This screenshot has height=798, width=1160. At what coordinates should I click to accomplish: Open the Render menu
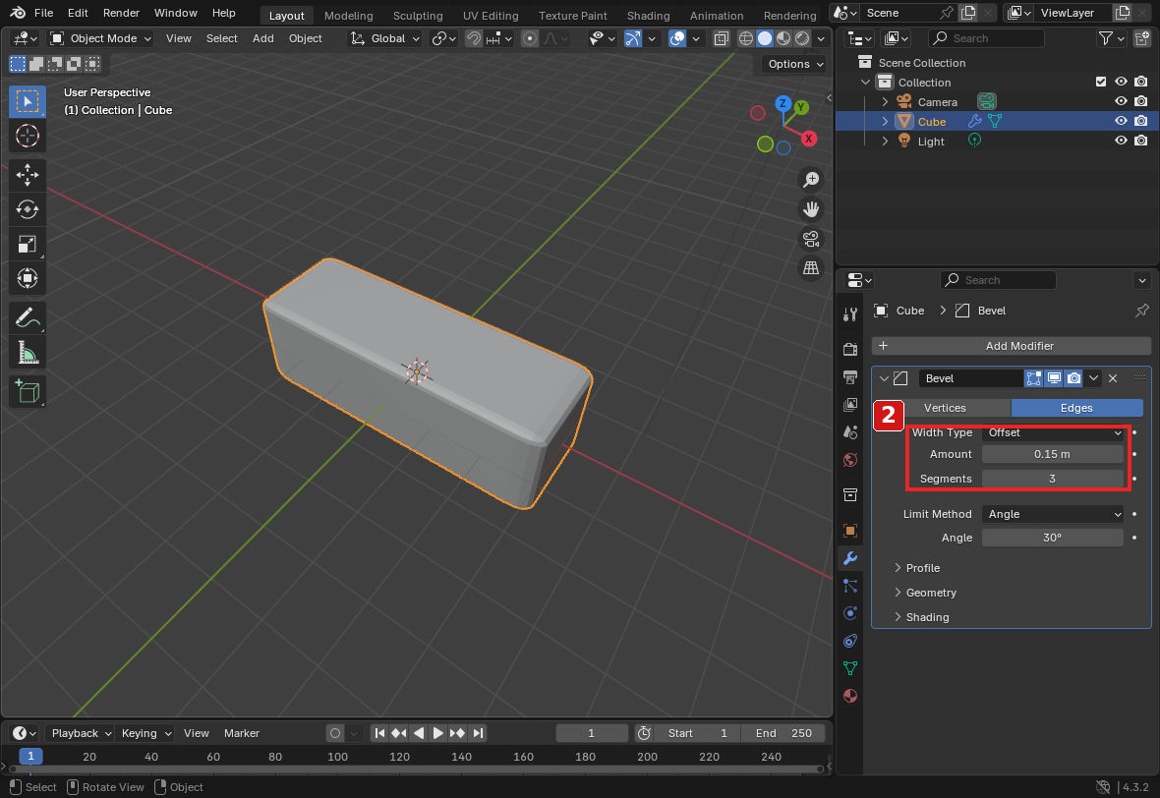[x=121, y=13]
